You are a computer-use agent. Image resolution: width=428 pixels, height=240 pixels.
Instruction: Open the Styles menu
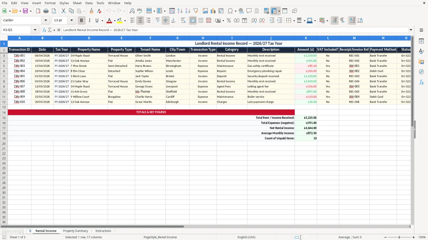click(64, 3)
